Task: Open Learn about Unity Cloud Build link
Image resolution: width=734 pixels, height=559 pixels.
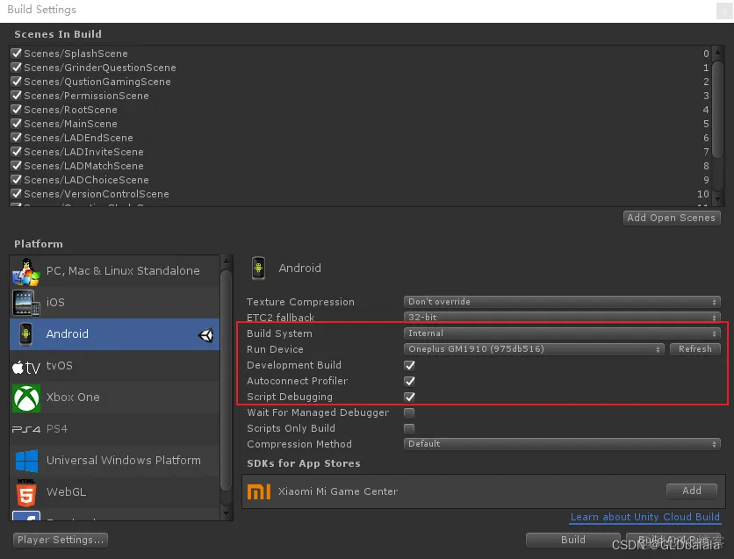Action: [644, 517]
